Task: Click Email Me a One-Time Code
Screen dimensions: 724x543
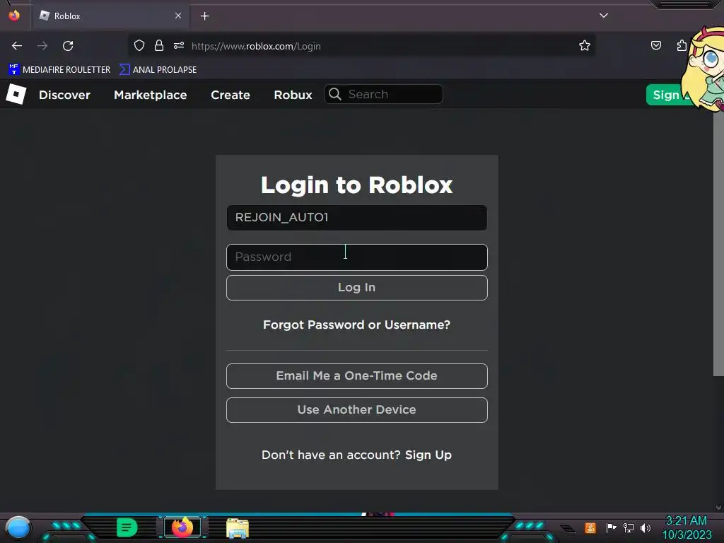Action: [357, 376]
